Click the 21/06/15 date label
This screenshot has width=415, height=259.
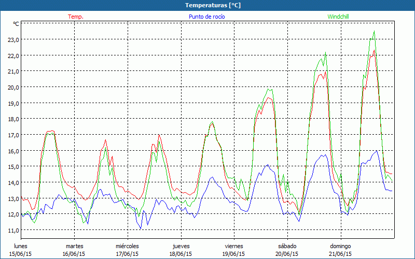click(340, 254)
